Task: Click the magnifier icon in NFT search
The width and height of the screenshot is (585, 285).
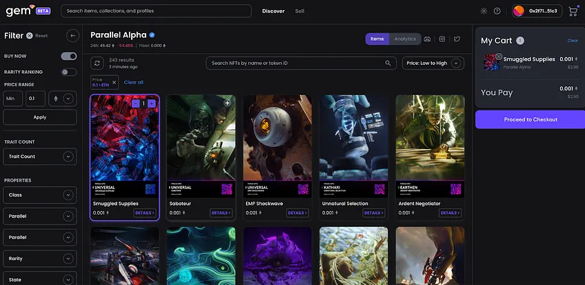Action: (388, 63)
